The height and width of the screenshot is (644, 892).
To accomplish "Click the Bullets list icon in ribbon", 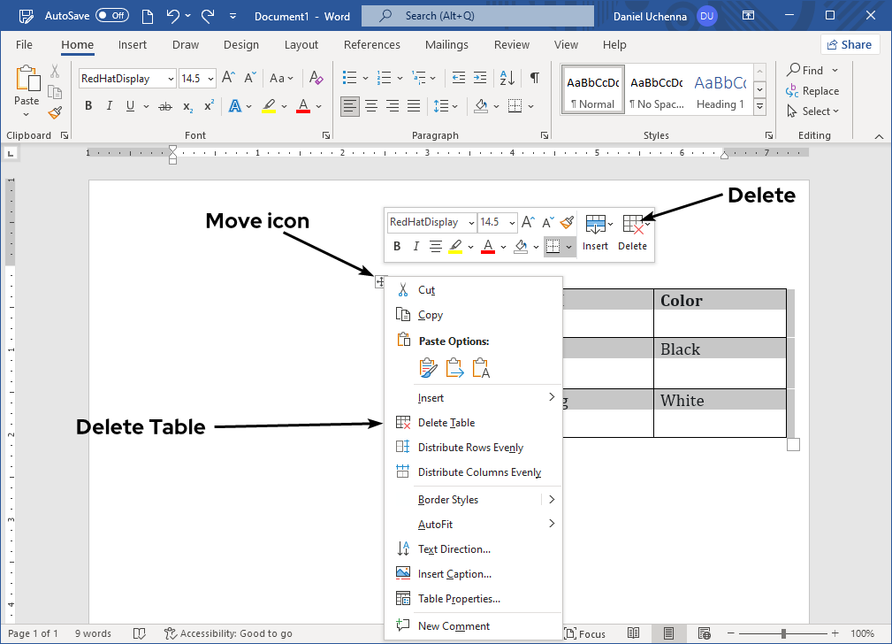I will click(349, 78).
